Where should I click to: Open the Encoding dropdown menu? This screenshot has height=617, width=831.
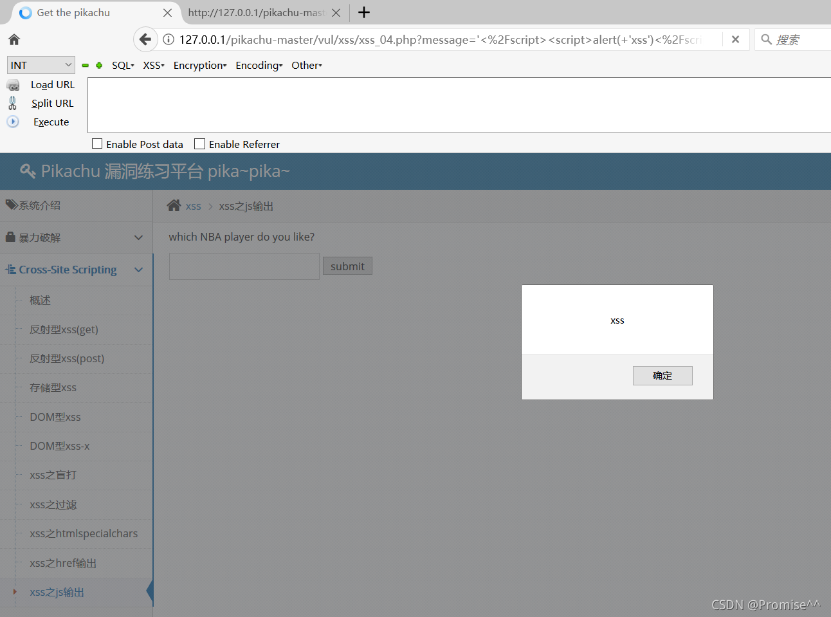point(259,66)
